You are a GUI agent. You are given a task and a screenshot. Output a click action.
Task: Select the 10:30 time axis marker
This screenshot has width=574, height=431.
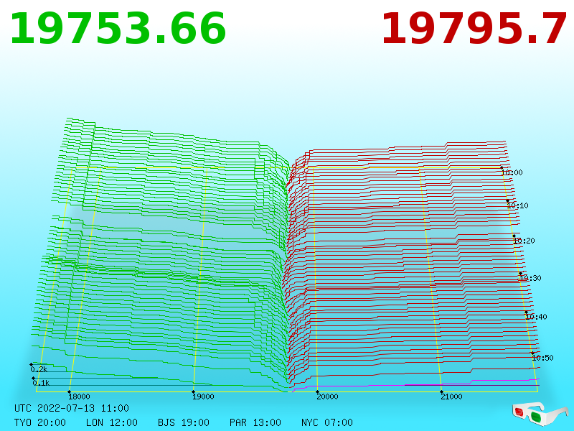pos(530,278)
